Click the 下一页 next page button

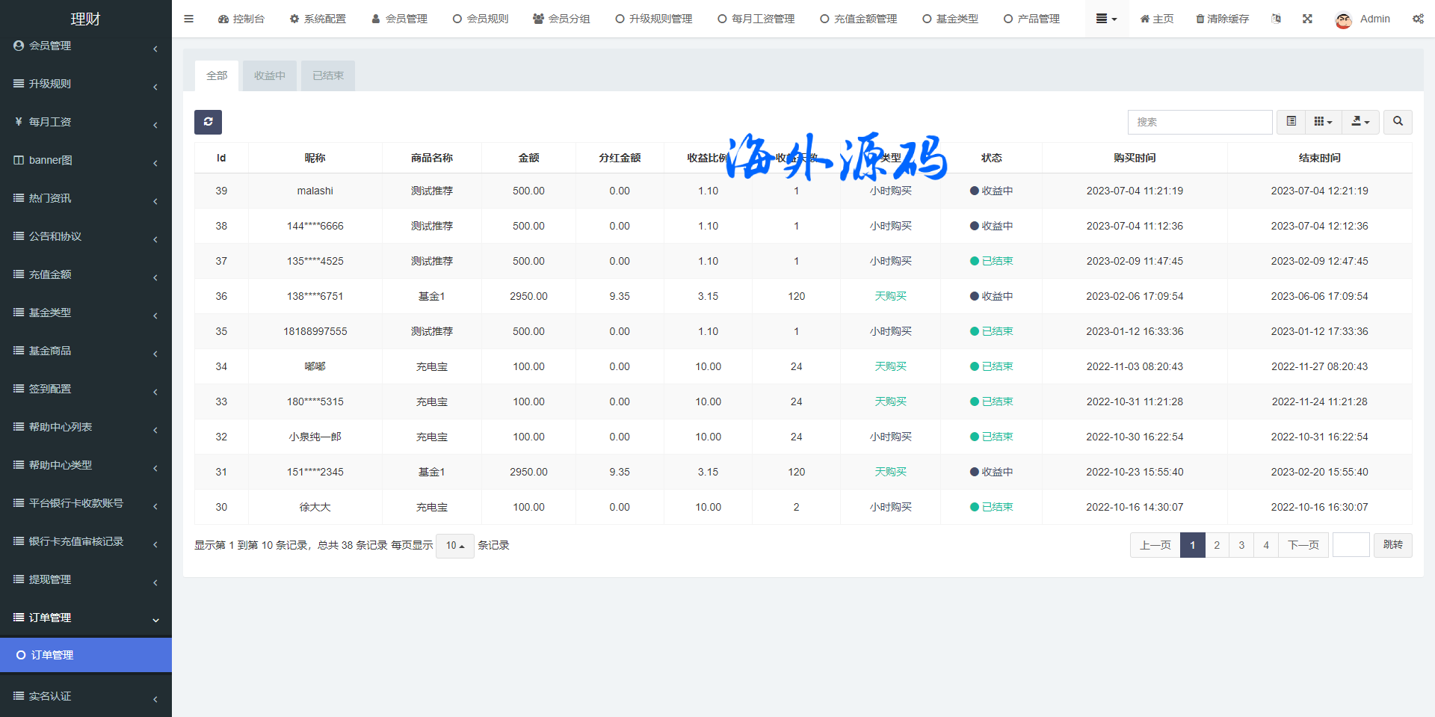[x=1303, y=545]
